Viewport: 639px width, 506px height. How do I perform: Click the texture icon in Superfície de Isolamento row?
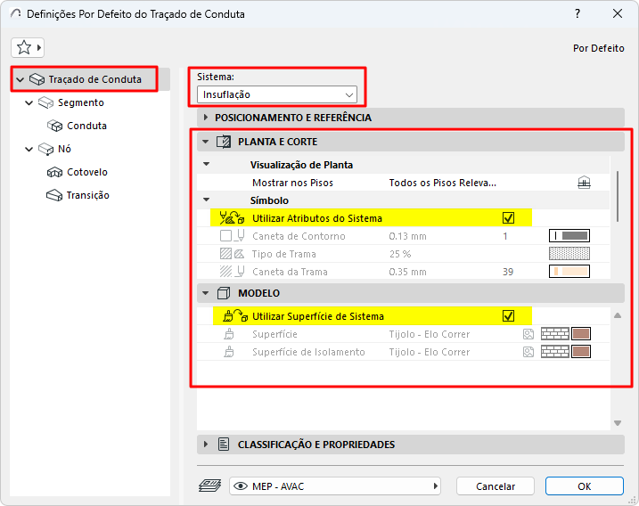pos(528,352)
